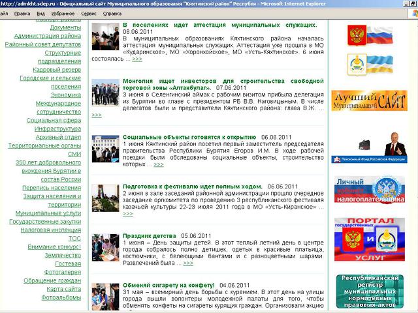Screen dimensions: 418x313
Task: Open the СМИ link
Action: coord(74,154)
